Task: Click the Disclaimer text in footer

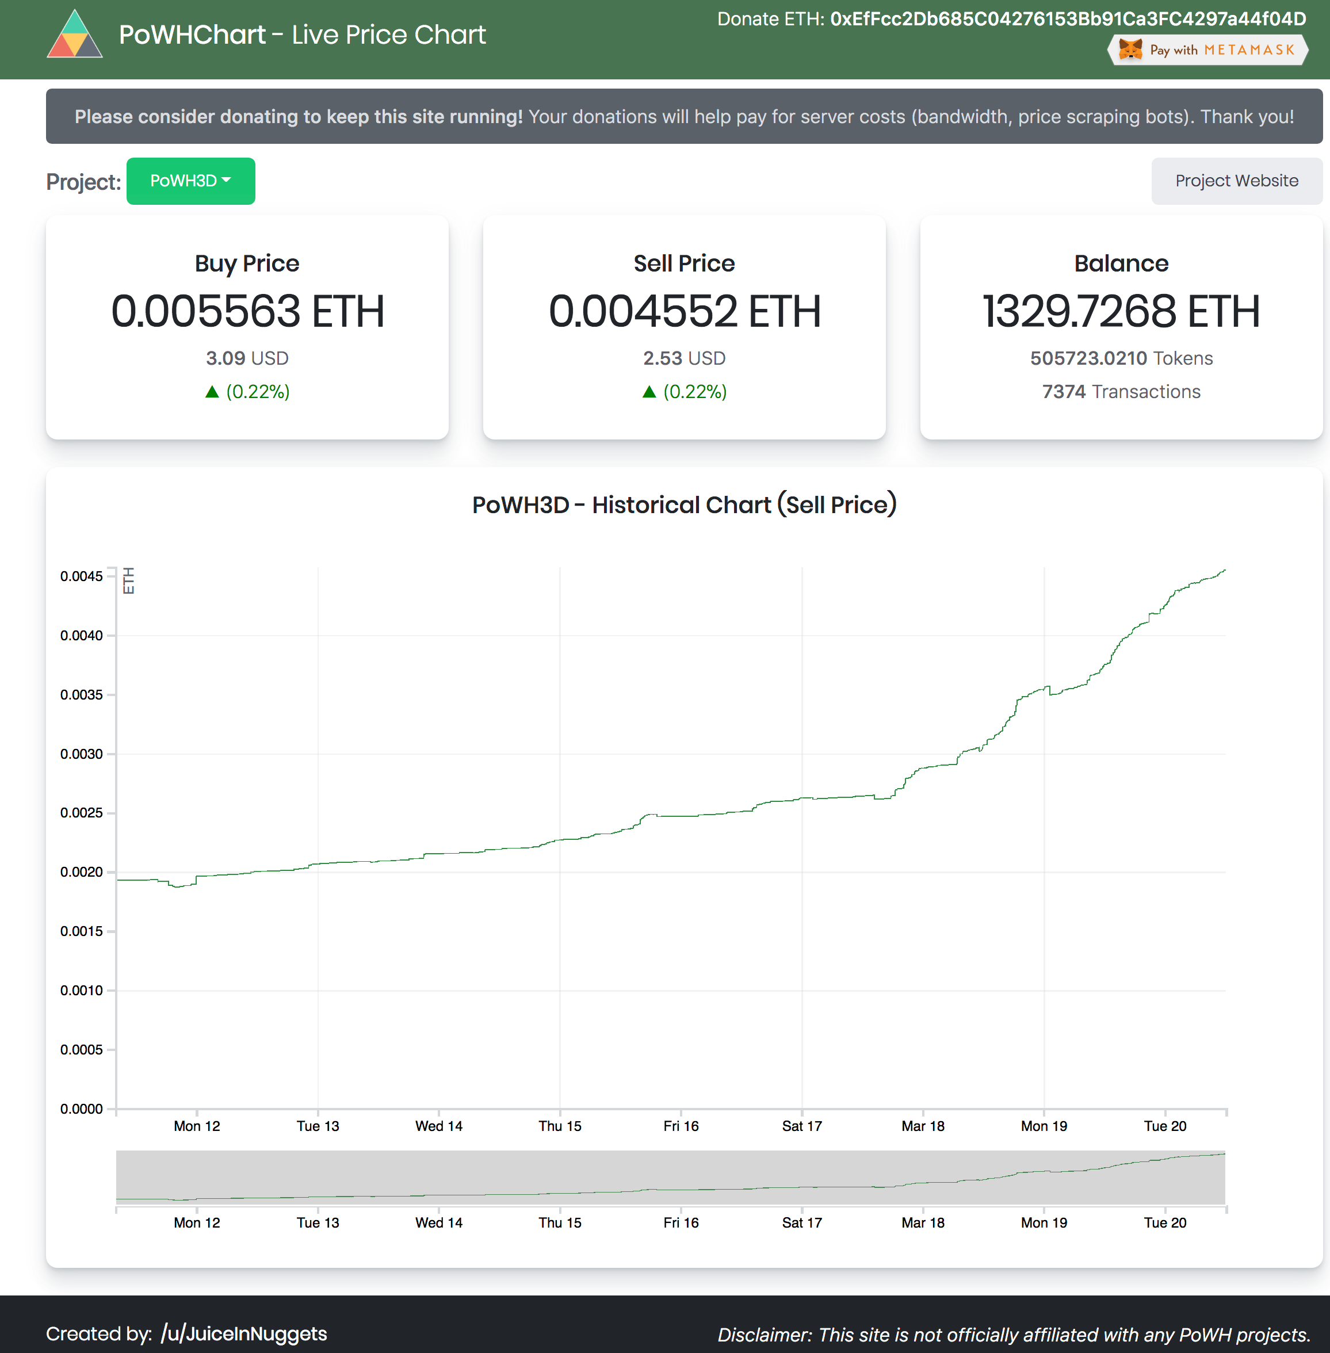Action: [x=1014, y=1335]
